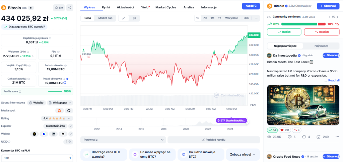Open the chart's three-dot options menu

256,18
